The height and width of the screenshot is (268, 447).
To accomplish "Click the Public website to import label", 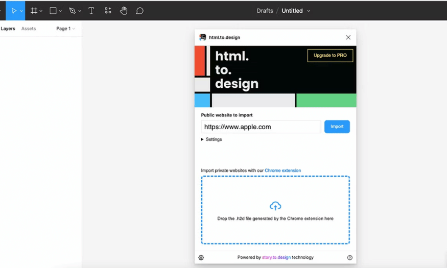I will 227,115.
